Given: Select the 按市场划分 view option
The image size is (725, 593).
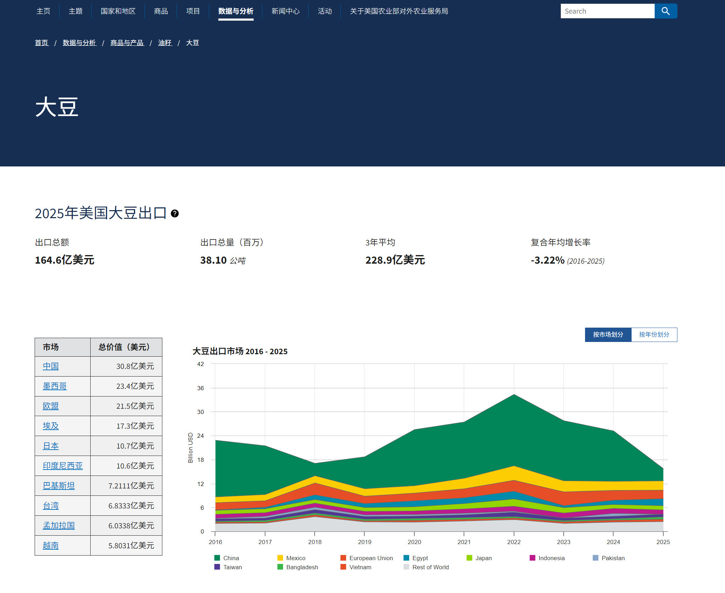Looking at the screenshot, I should (x=608, y=335).
